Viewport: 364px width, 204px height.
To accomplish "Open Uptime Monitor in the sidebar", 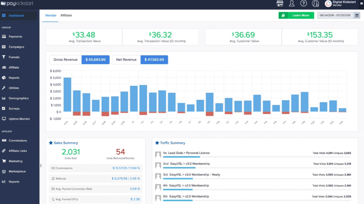I will point(18,119).
